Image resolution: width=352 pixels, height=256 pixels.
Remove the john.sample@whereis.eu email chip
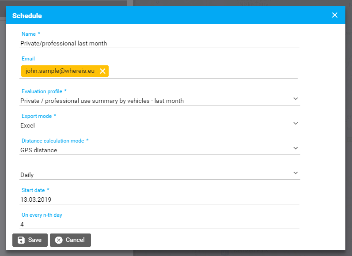[102, 71]
